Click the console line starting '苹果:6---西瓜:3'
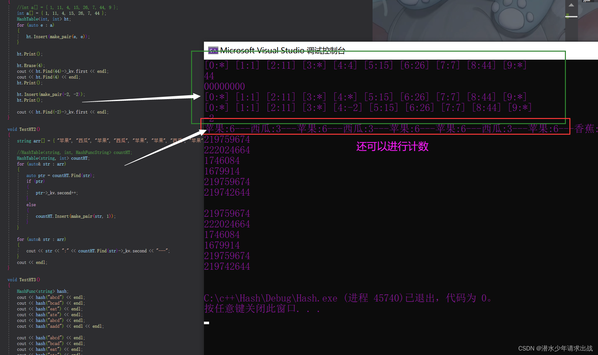The height and width of the screenshot is (355, 598). coord(401,129)
